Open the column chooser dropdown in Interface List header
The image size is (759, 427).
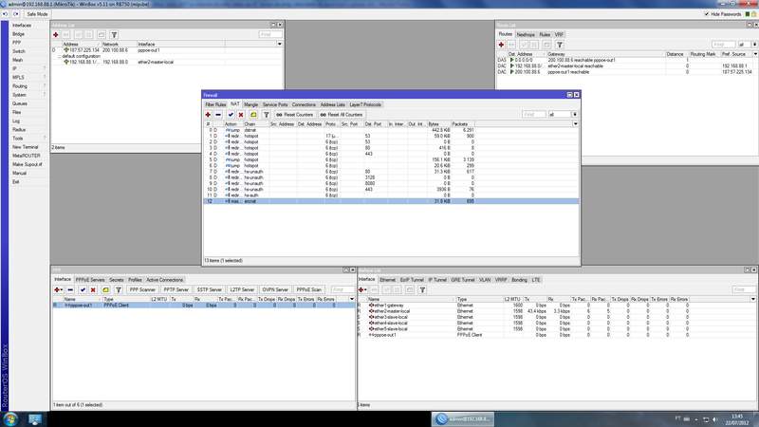pyautogui.click(x=753, y=299)
